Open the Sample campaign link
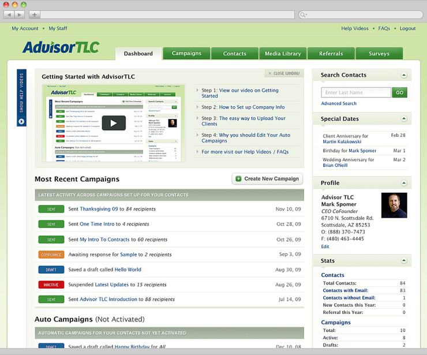 point(129,255)
